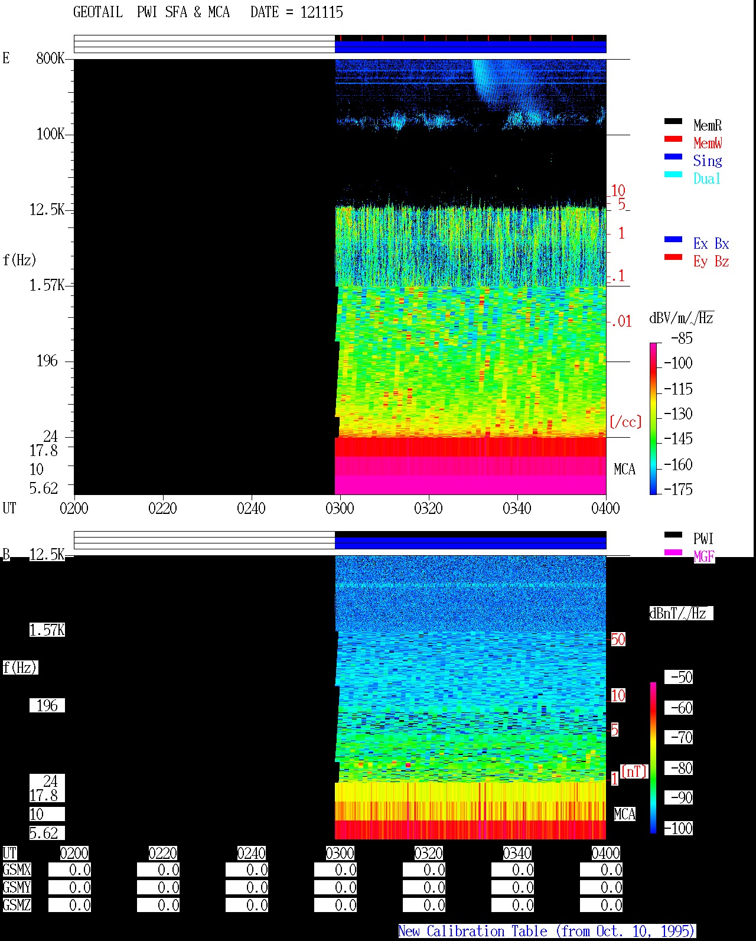
Task: Choose the cyan Dual legend swatch
Action: click(673, 175)
